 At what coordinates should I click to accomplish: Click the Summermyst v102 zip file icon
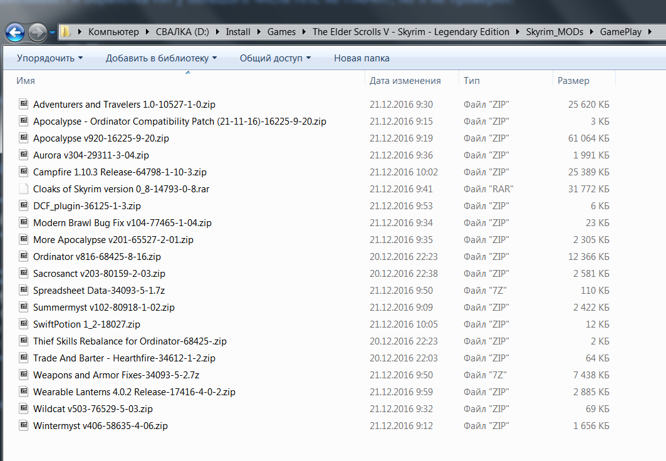(24, 307)
